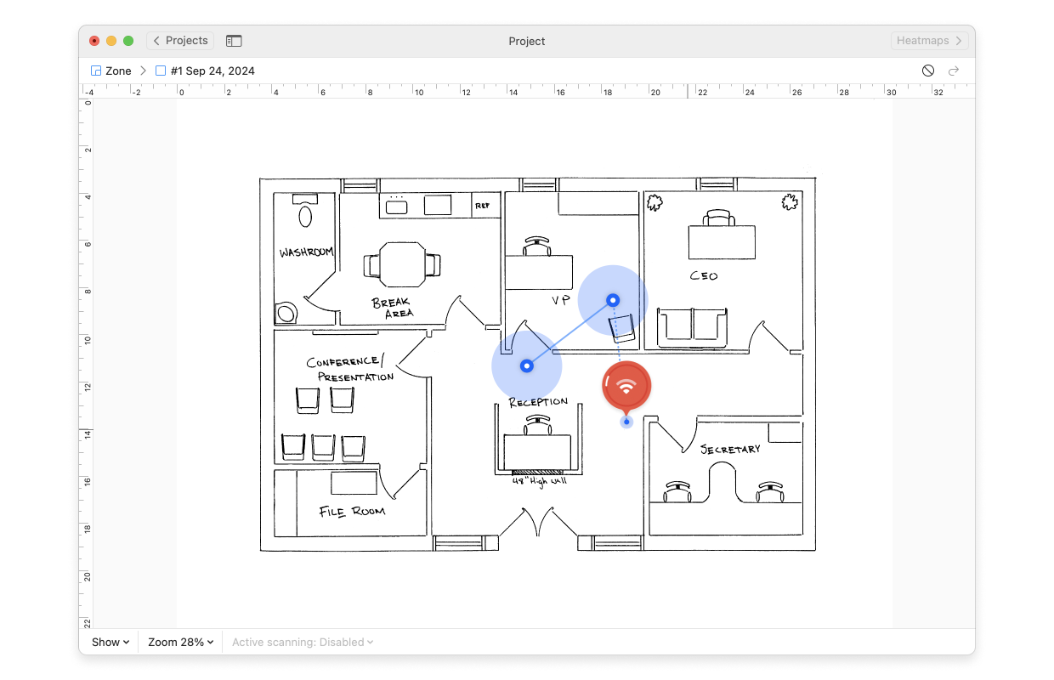Image resolution: width=1054 pixels, height=680 pixels.
Task: Select the scan point above Reception
Action: tap(527, 365)
